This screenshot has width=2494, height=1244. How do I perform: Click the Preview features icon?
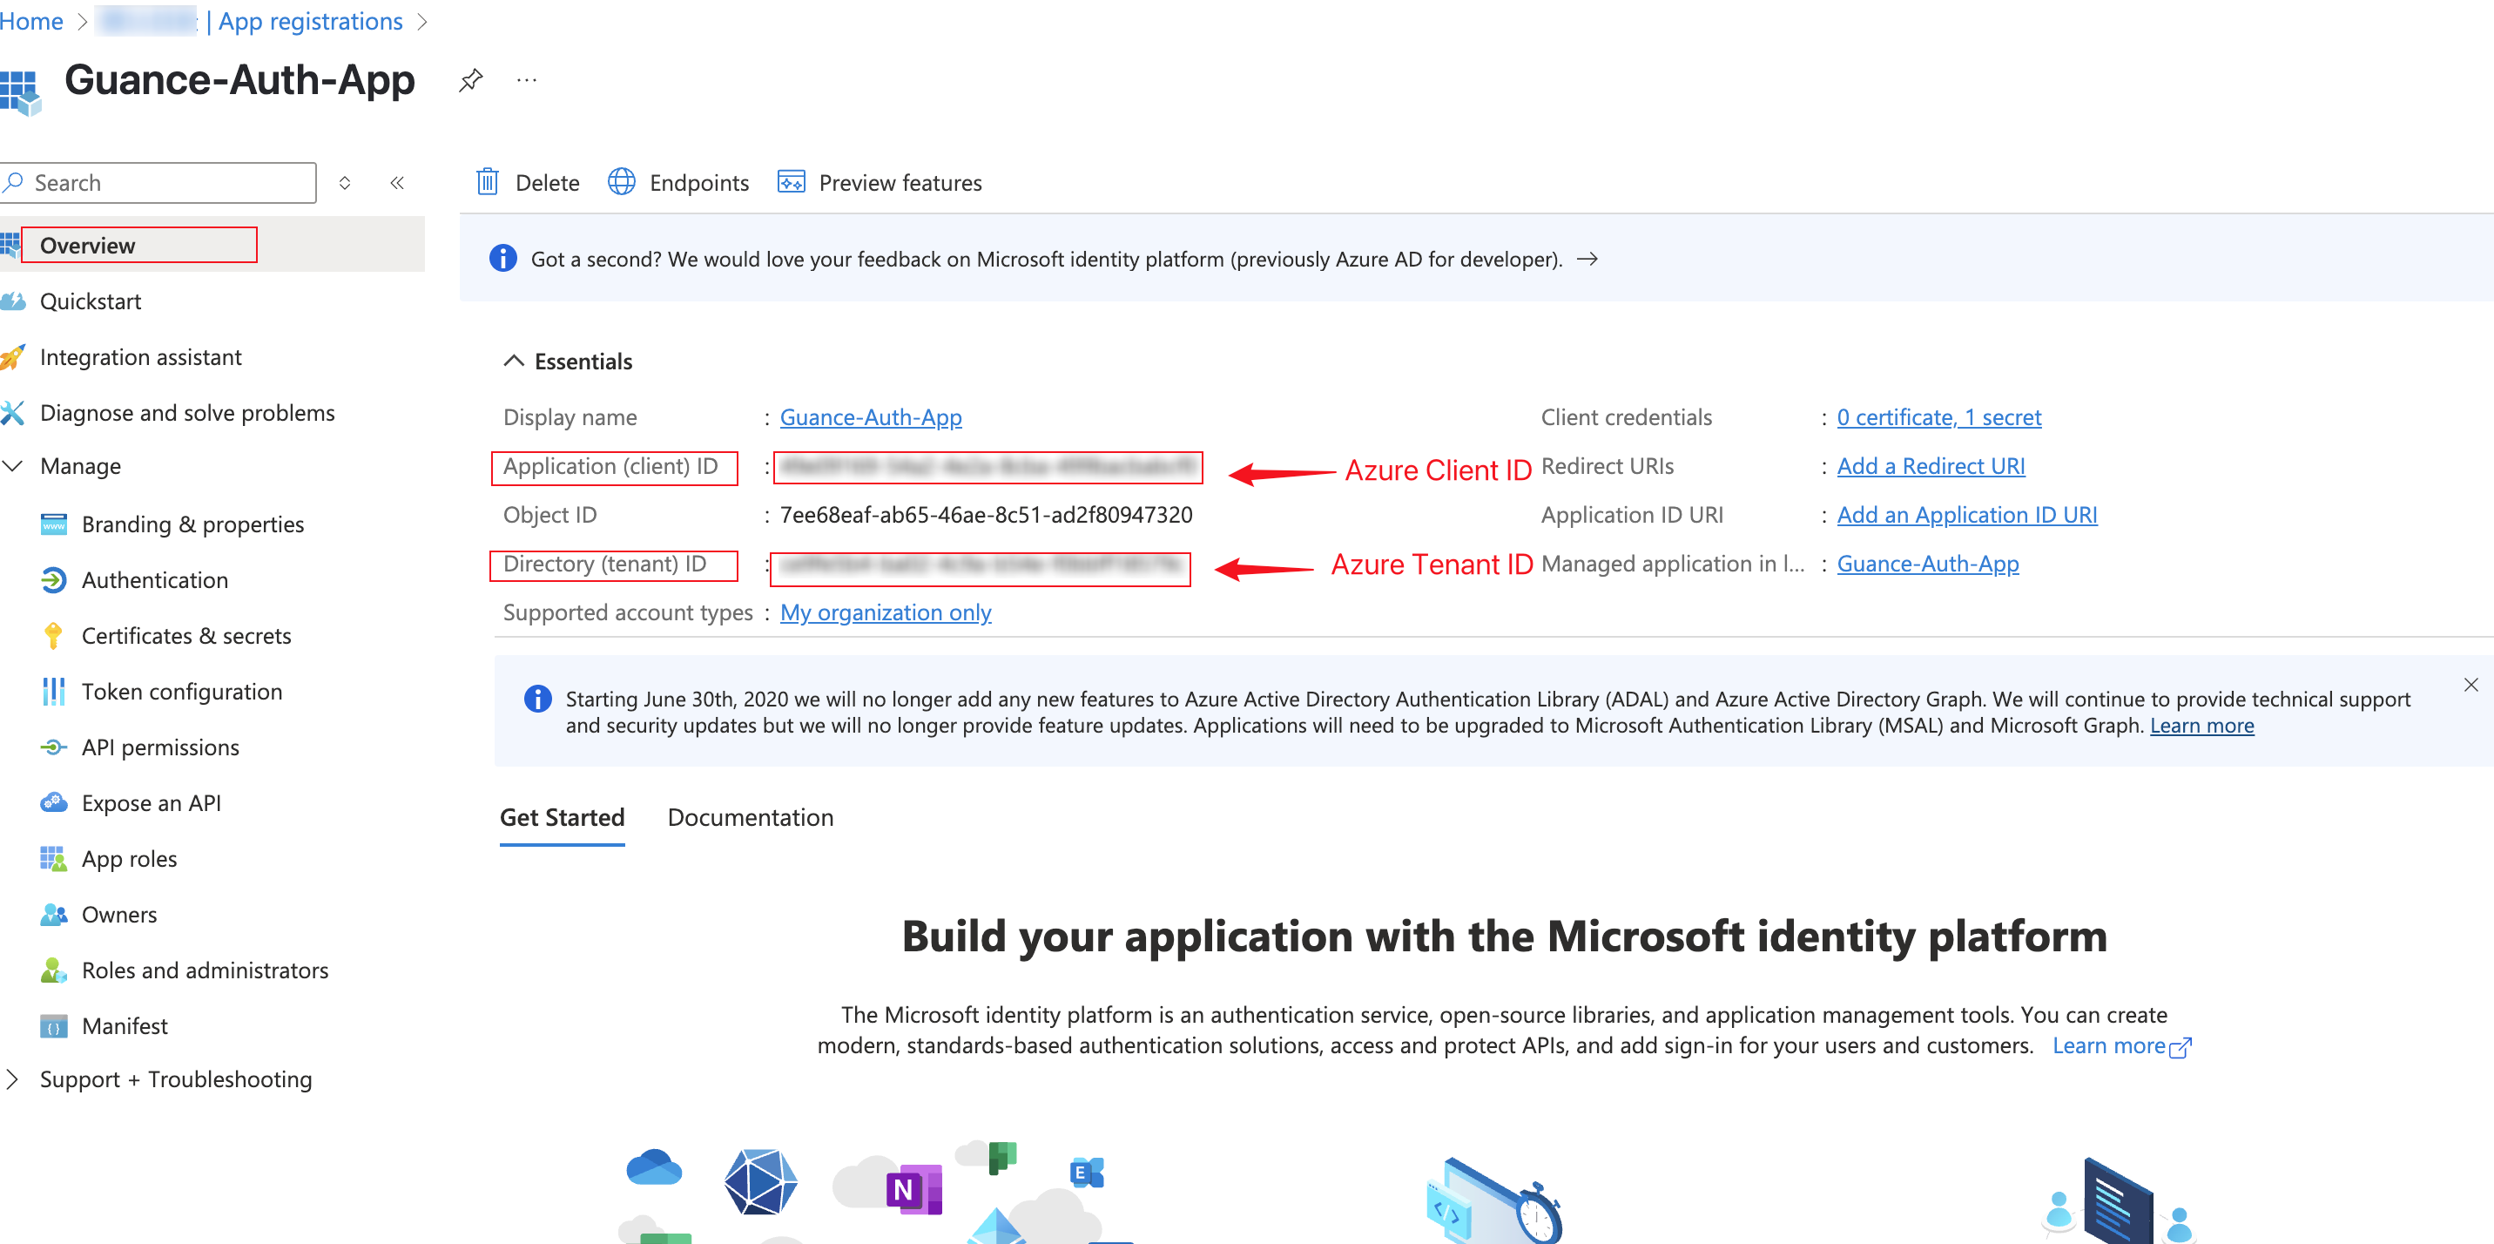(x=791, y=182)
